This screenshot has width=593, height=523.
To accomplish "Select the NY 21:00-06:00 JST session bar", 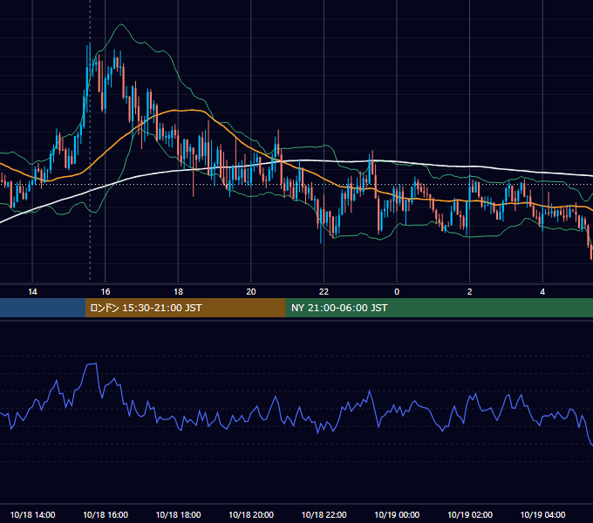I will click(439, 308).
